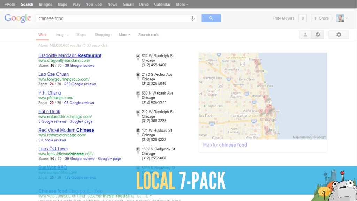Open Search tools options
The image size is (357, 201).
pos(149,35)
